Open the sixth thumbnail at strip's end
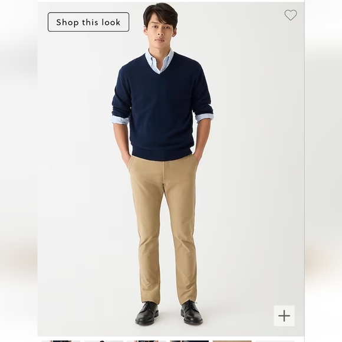Screen dimensions: 342x342 click(275, 341)
